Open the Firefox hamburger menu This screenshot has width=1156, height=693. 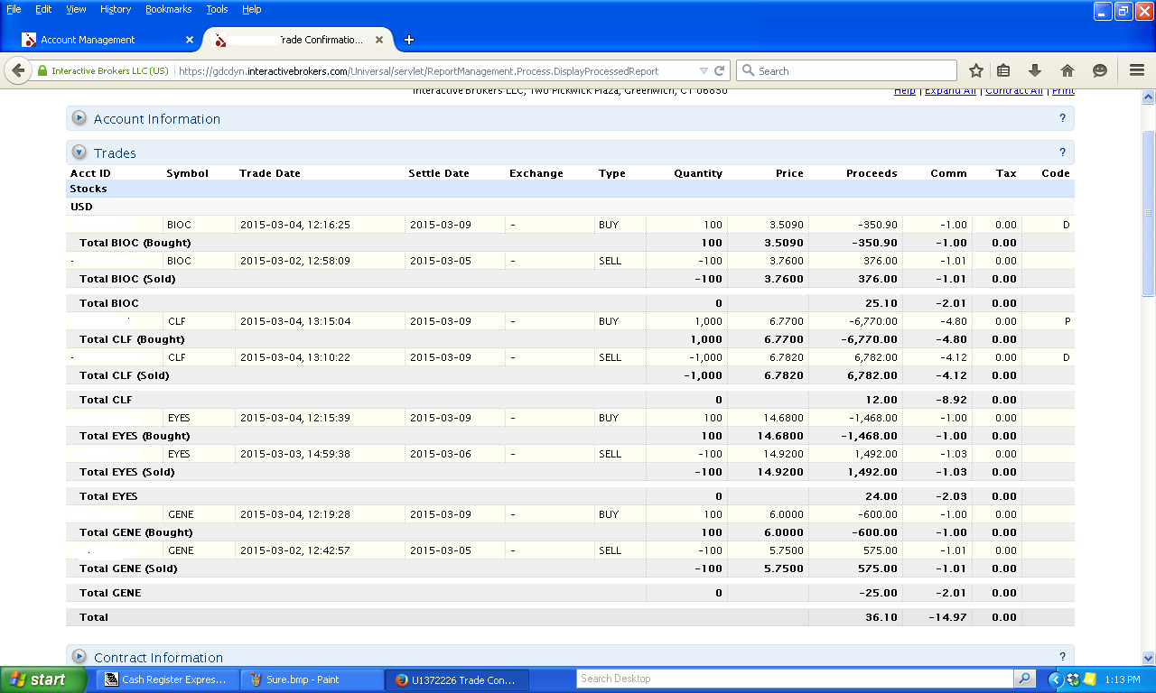coord(1137,70)
